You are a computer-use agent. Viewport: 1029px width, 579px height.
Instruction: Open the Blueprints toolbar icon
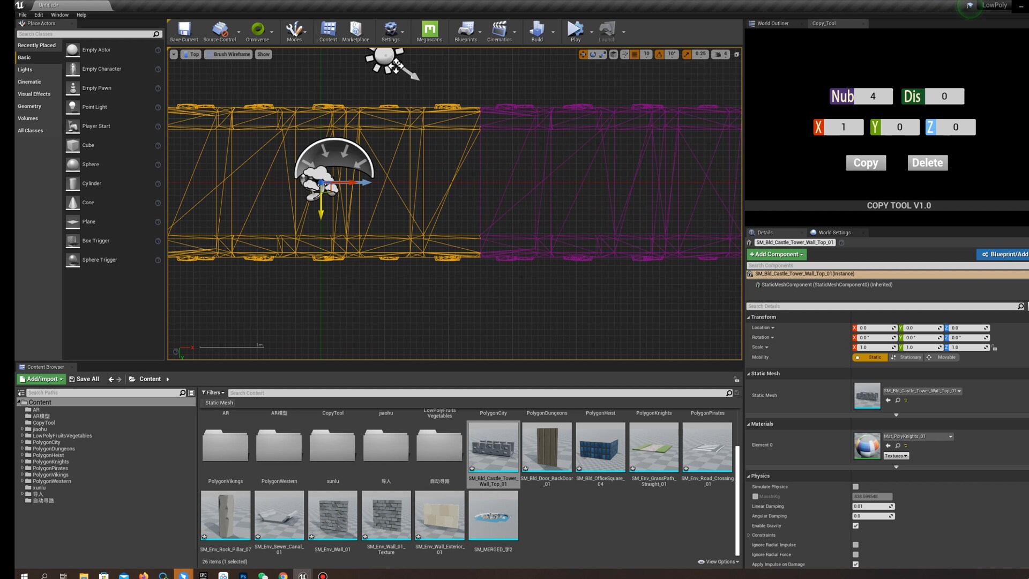pyautogui.click(x=464, y=32)
